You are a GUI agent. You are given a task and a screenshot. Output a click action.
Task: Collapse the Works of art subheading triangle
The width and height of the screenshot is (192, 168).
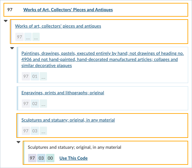pos(12,48)
